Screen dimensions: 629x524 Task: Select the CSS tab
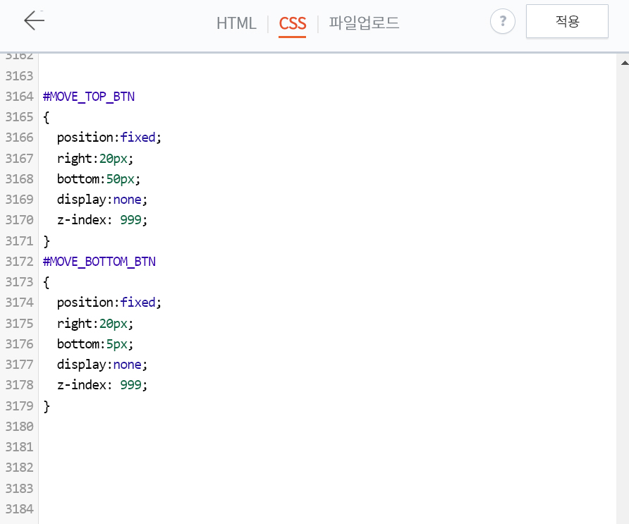(x=293, y=23)
